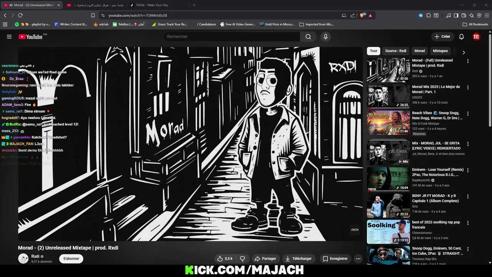Show next filter chips with right chevron

(464, 52)
